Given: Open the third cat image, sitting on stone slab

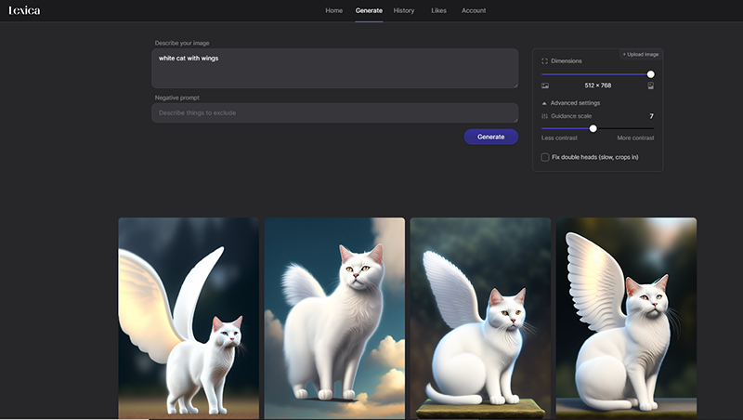Looking at the screenshot, I should (x=480, y=319).
